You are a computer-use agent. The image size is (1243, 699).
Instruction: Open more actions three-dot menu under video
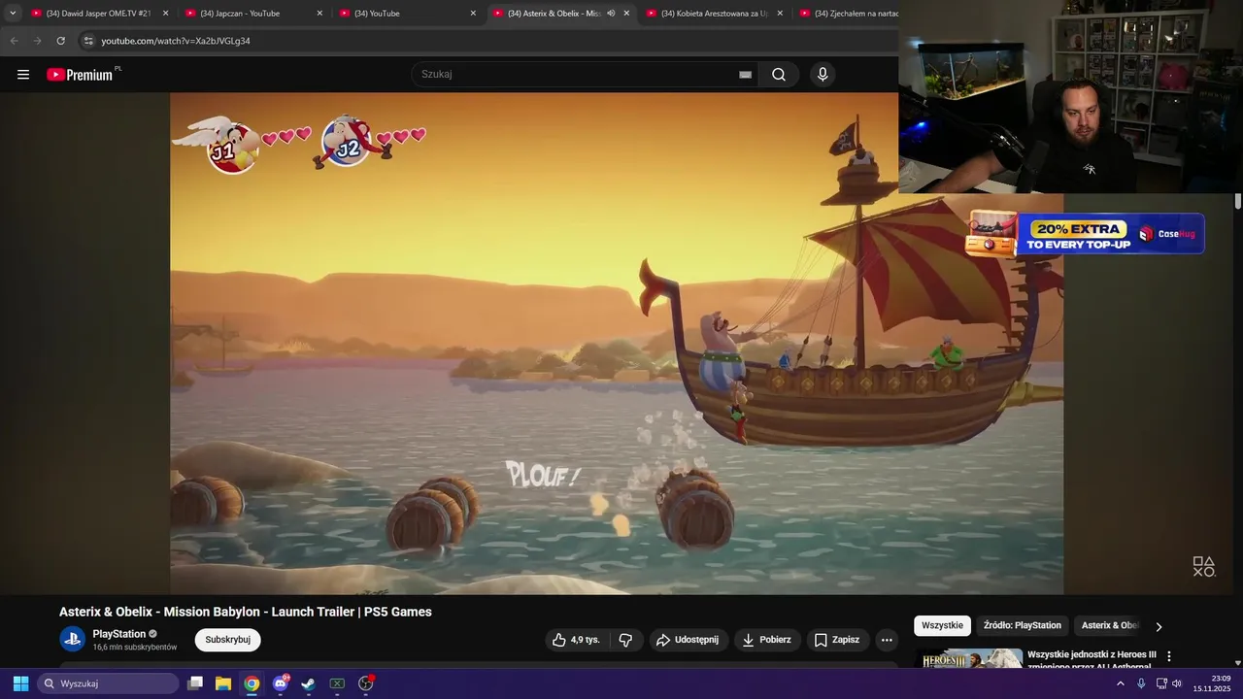tap(887, 640)
